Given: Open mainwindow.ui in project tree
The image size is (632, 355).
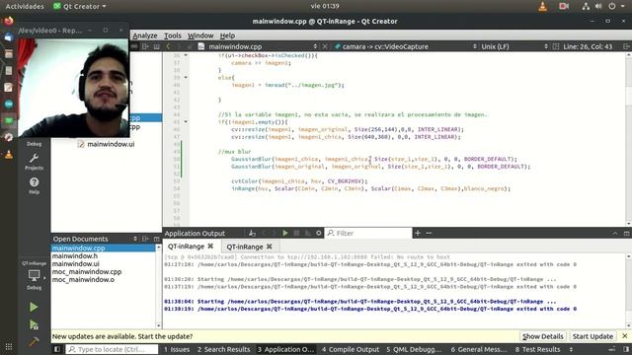Looking at the screenshot, I should 111,144.
